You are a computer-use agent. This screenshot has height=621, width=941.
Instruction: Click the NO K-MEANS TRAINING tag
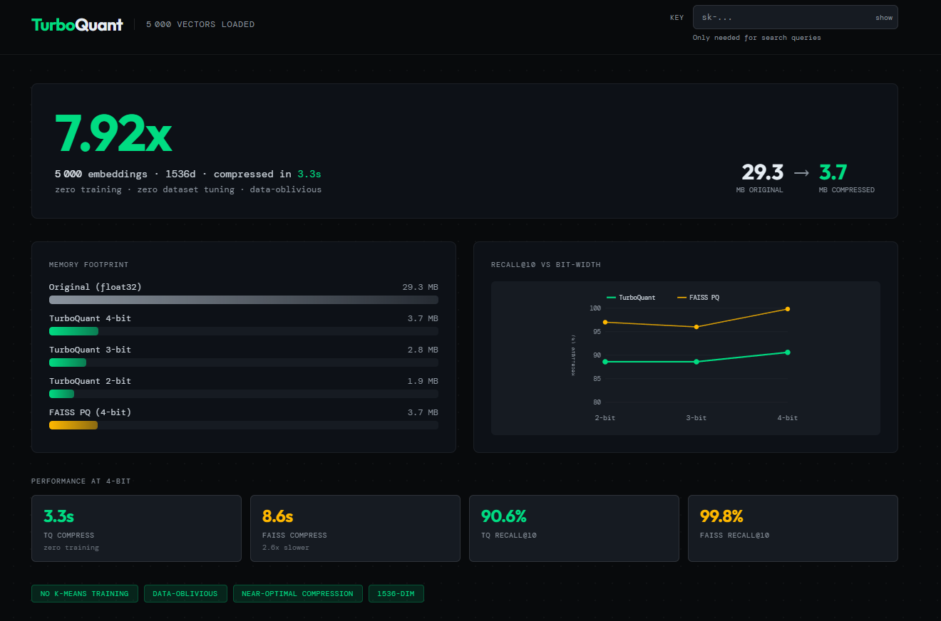pyautogui.click(x=85, y=593)
